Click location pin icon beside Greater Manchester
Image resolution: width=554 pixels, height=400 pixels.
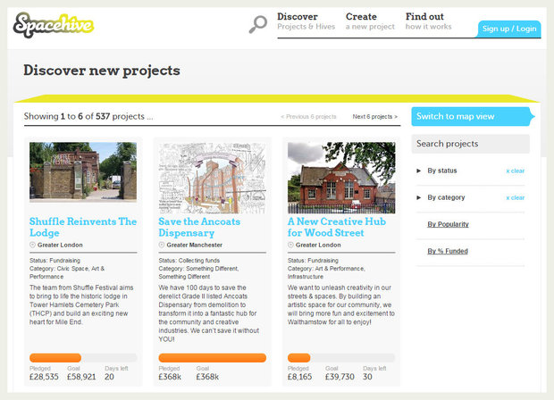pyautogui.click(x=162, y=244)
